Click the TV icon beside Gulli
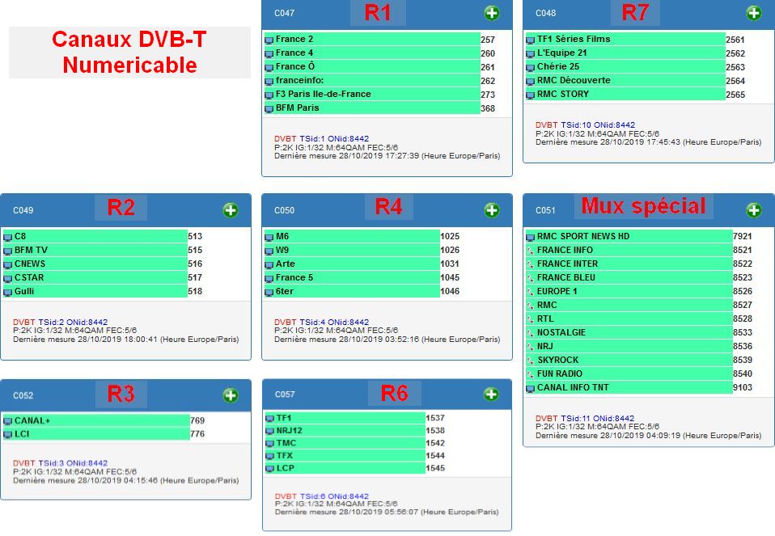775x536 pixels. 8,293
